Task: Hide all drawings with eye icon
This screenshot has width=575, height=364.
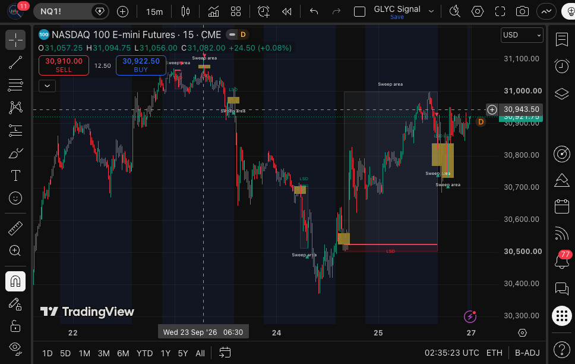Action: coord(15,348)
